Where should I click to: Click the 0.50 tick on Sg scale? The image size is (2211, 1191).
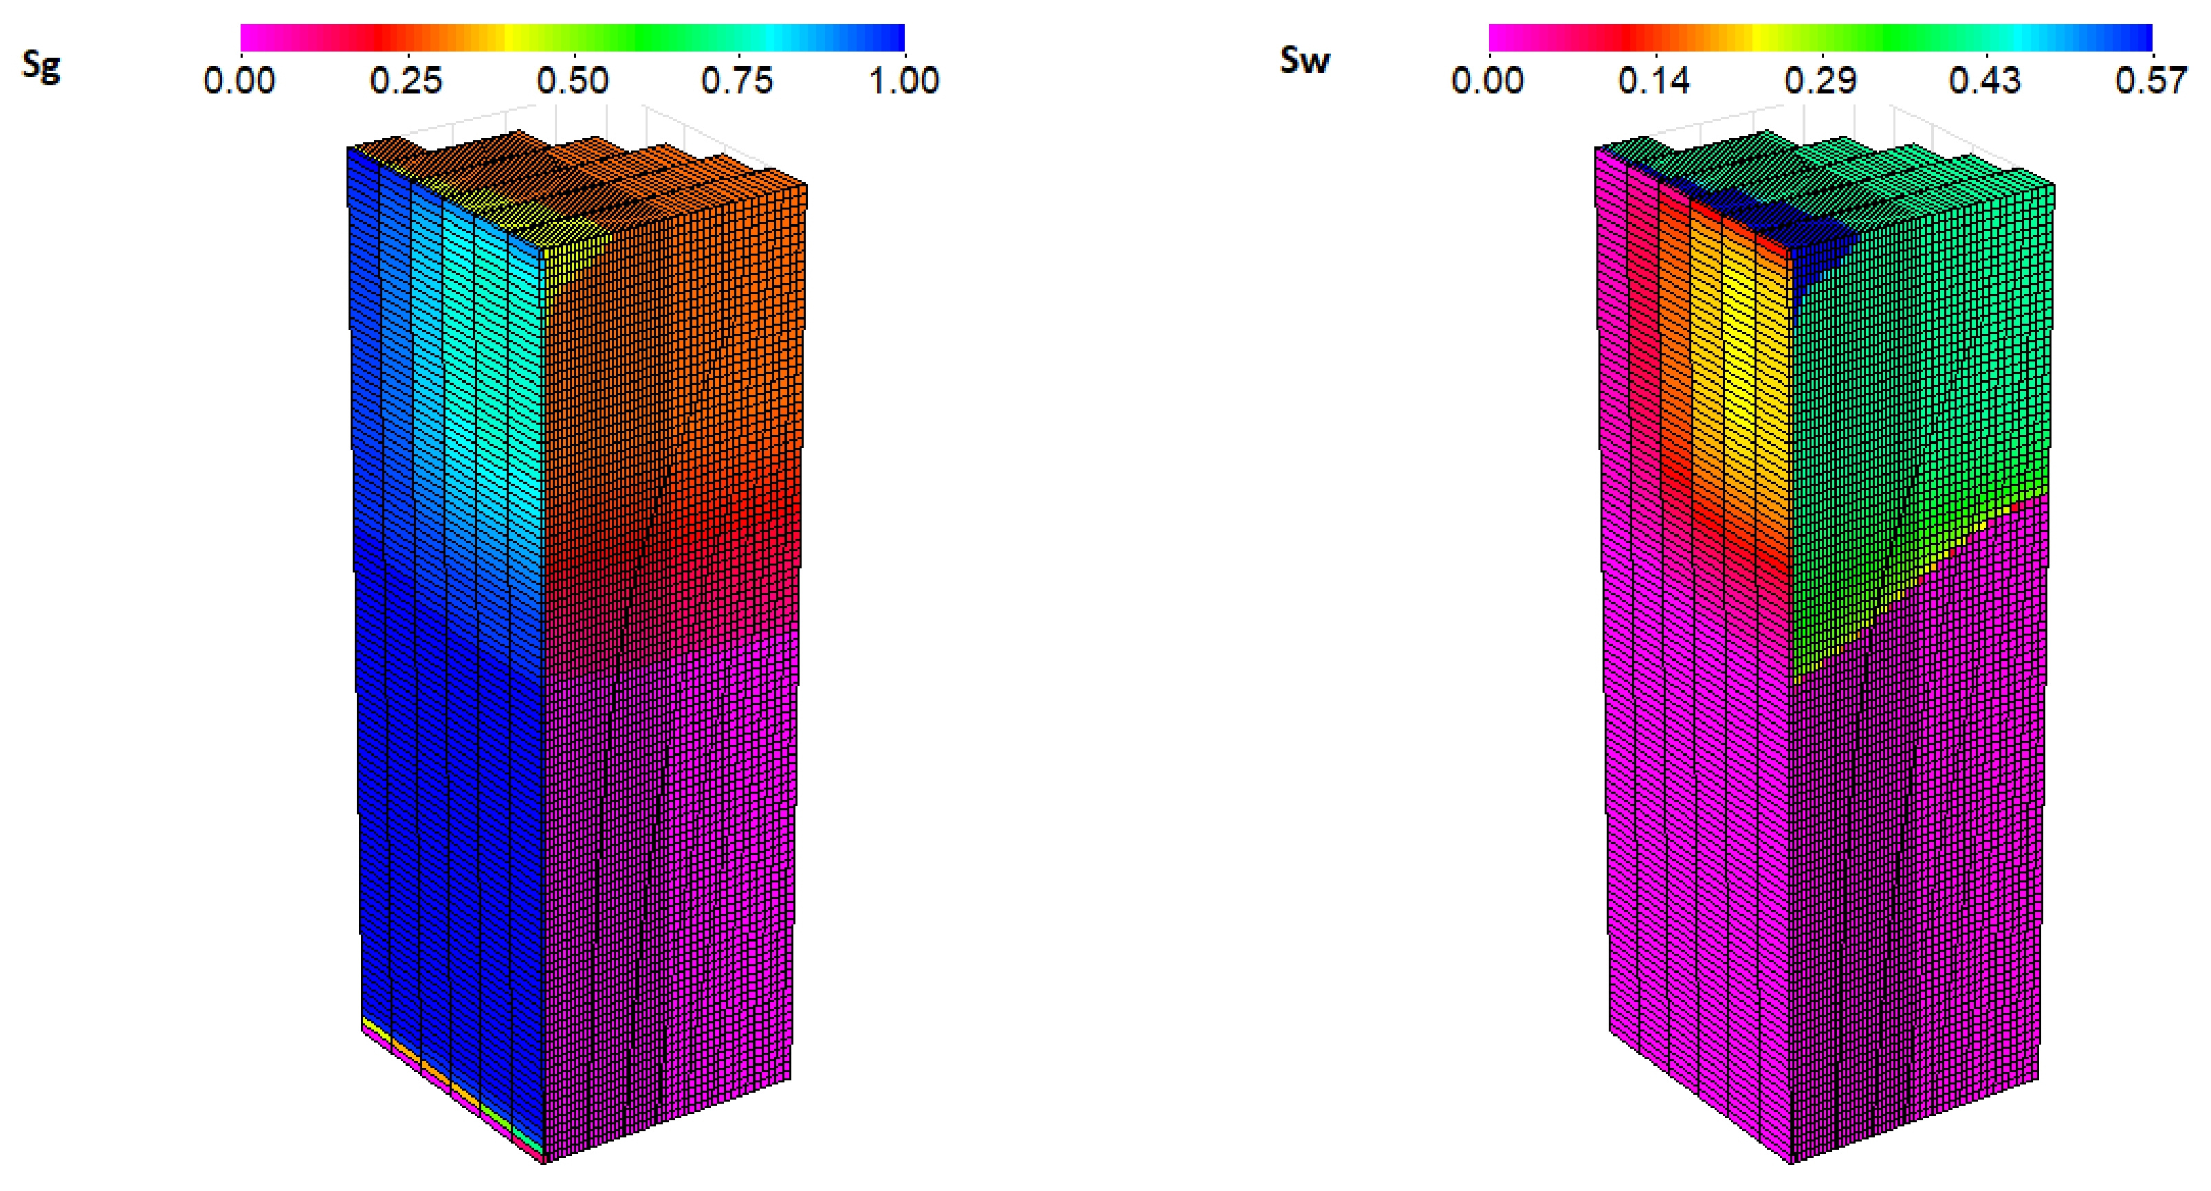click(x=571, y=80)
